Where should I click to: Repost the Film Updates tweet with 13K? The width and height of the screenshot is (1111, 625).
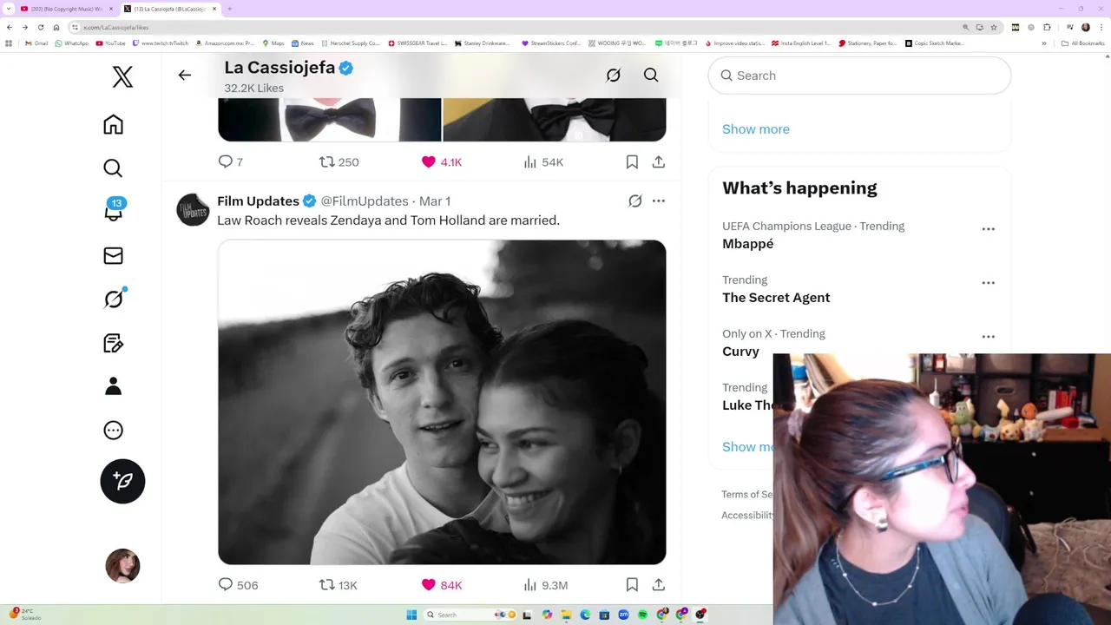point(339,585)
